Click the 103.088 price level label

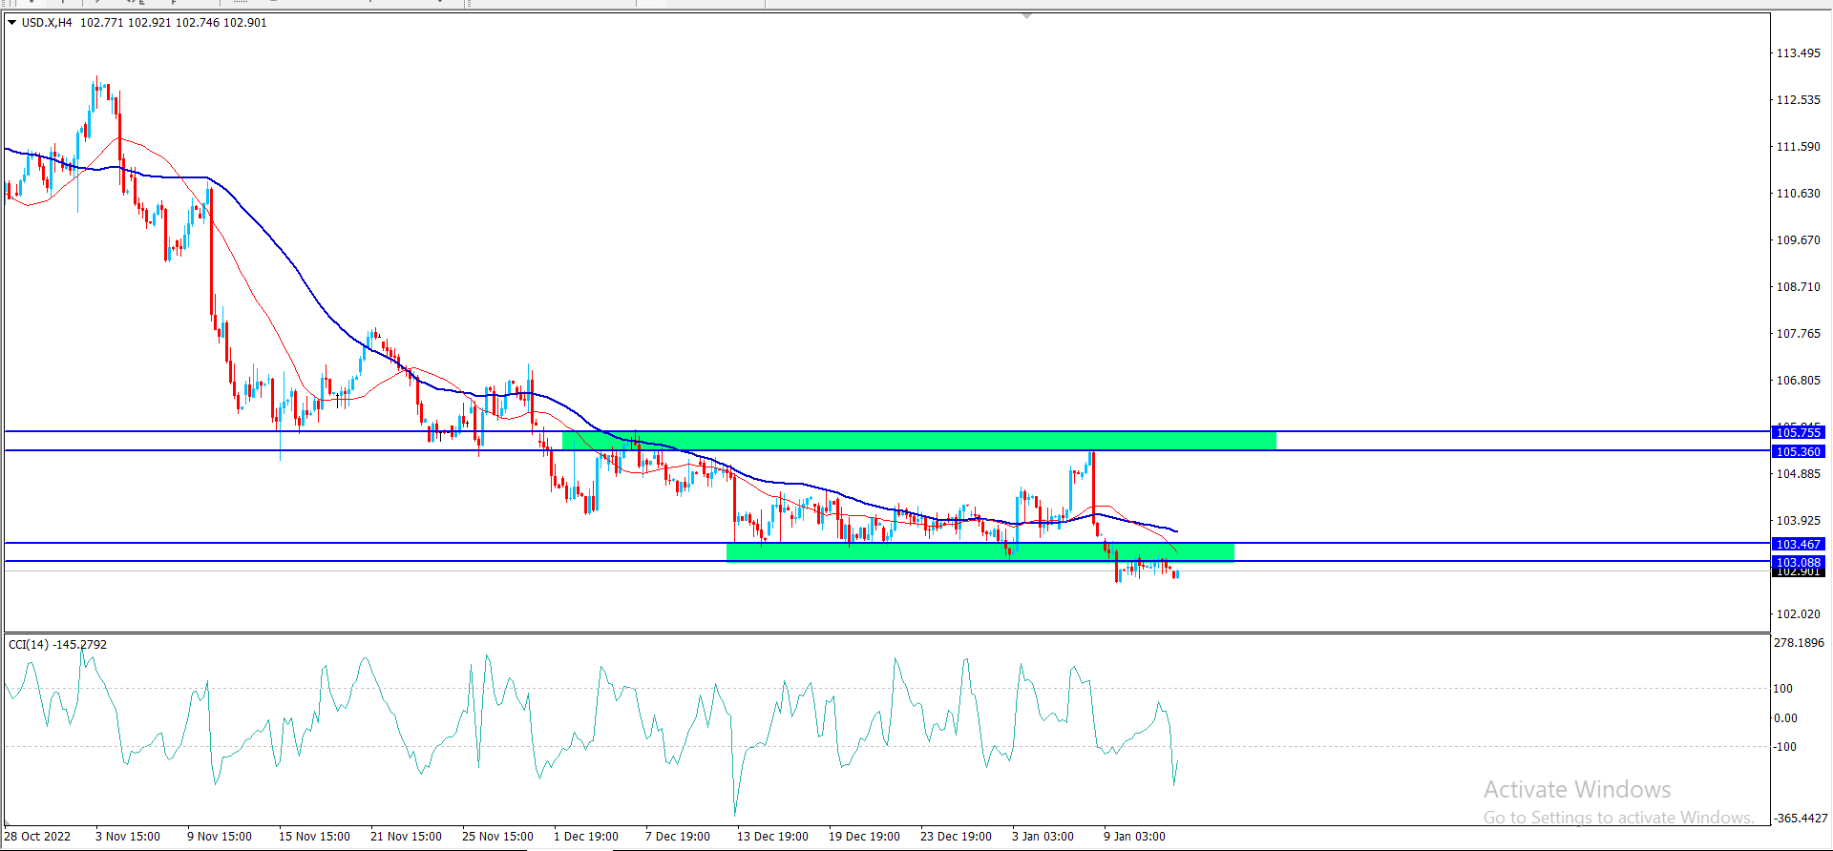coord(1798,562)
